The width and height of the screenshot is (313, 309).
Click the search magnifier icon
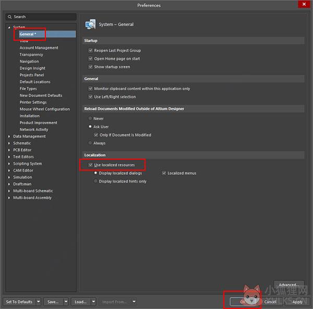click(9, 17)
